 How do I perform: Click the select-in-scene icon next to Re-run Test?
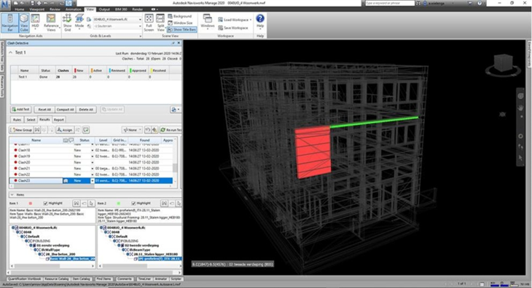click(x=154, y=130)
